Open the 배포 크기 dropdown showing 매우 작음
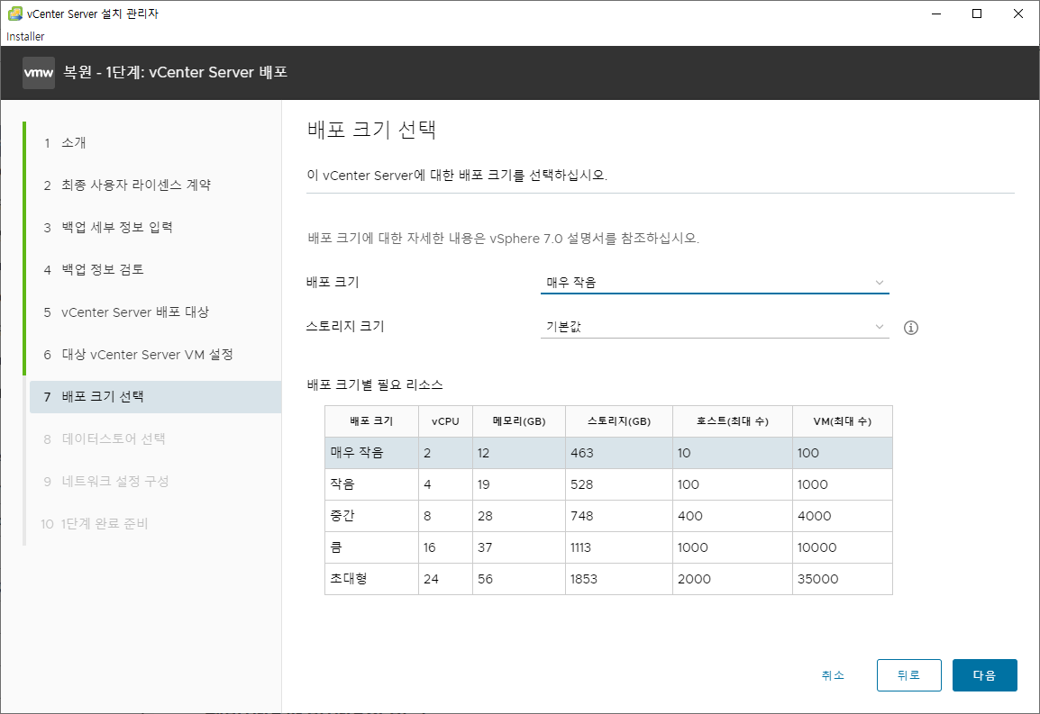The height and width of the screenshot is (714, 1040). point(715,283)
